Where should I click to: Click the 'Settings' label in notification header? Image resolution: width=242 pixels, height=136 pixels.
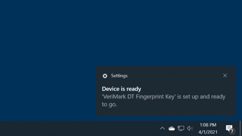[119, 76]
